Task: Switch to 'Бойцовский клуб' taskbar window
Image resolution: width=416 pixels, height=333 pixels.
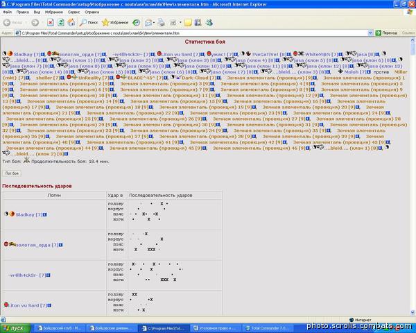Action: pyautogui.click(x=60, y=328)
